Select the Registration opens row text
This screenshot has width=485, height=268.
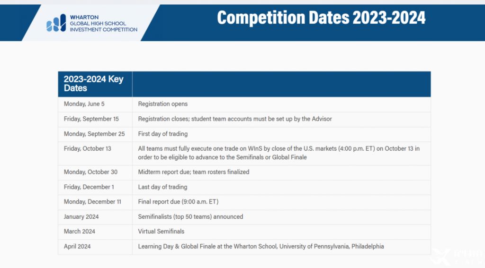[163, 104]
